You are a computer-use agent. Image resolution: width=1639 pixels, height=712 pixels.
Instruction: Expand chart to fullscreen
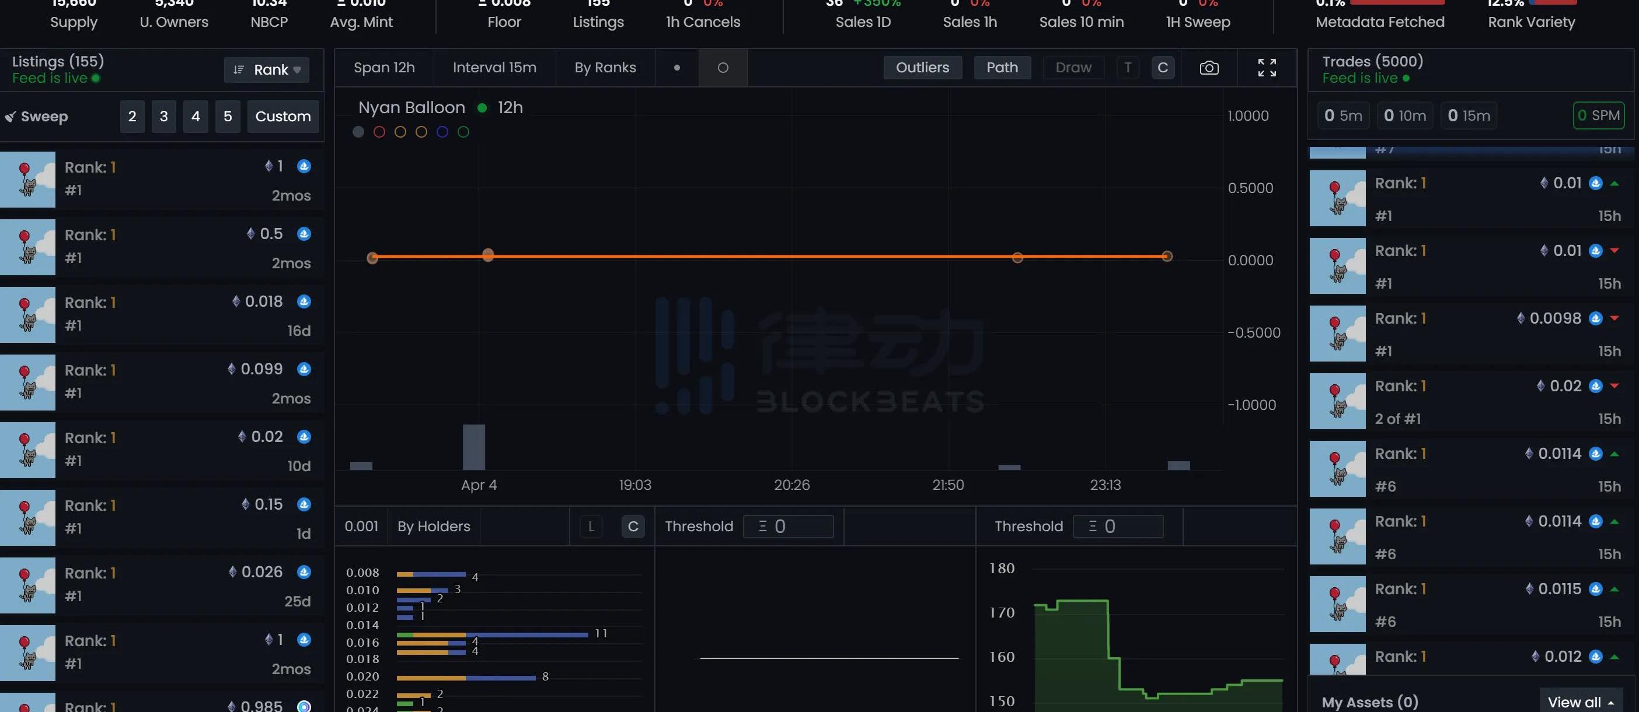[x=1267, y=68]
